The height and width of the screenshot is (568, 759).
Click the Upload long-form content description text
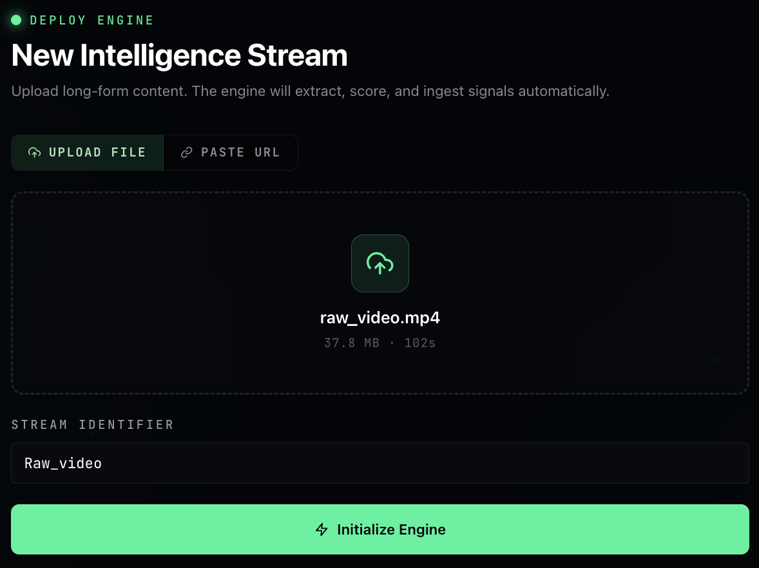click(311, 91)
